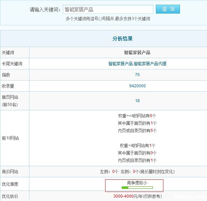
Task: Click the indexed count 9420000
Action: [137, 86]
